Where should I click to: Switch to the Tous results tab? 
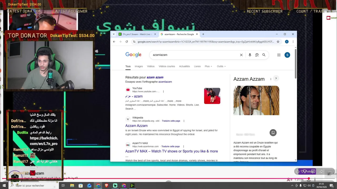pyautogui.click(x=128, y=66)
